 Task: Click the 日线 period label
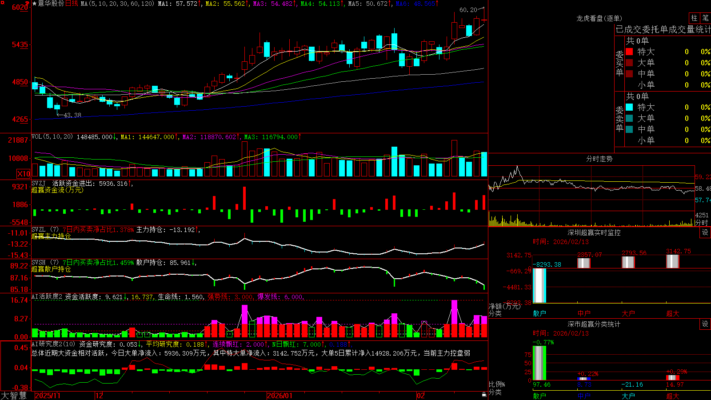pyautogui.click(x=72, y=4)
